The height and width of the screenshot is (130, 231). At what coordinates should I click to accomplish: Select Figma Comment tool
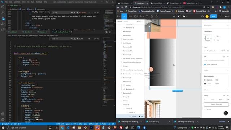coord(156,16)
